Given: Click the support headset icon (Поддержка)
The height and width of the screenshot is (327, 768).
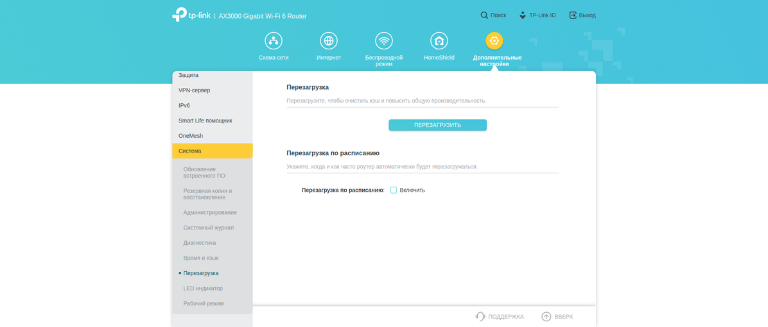Looking at the screenshot, I should point(480,317).
